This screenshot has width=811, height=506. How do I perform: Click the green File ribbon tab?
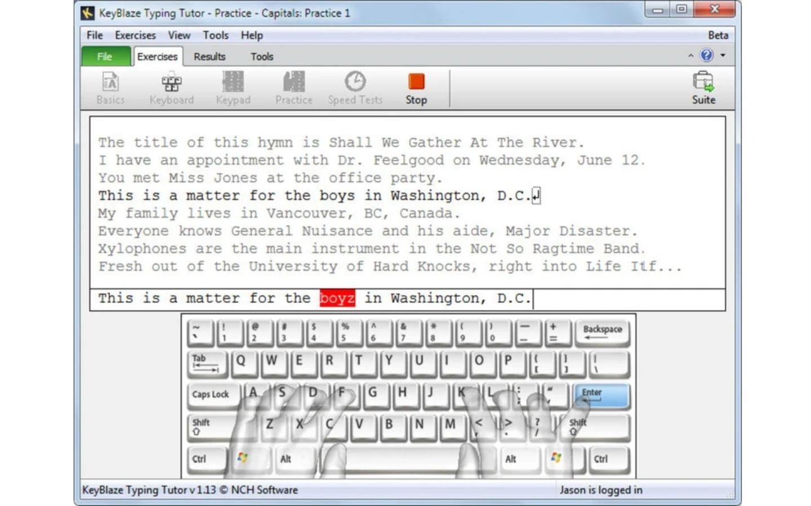pos(105,56)
